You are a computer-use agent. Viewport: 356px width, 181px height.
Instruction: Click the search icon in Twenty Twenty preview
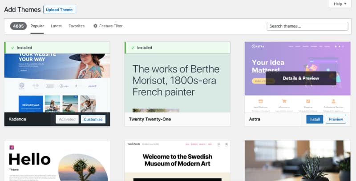pos(226,145)
